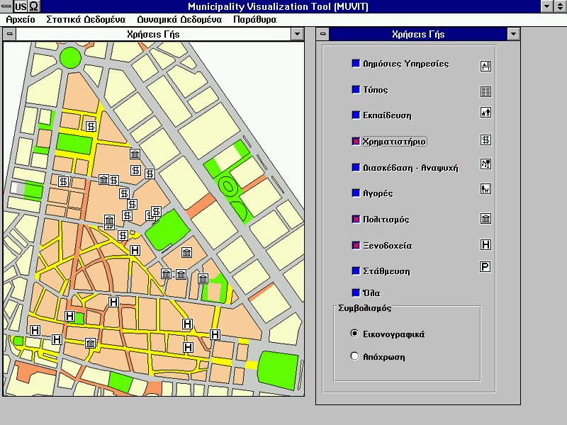This screenshot has width=567, height=425.
Task: Open the Αρχείο menu
Action: [21, 20]
